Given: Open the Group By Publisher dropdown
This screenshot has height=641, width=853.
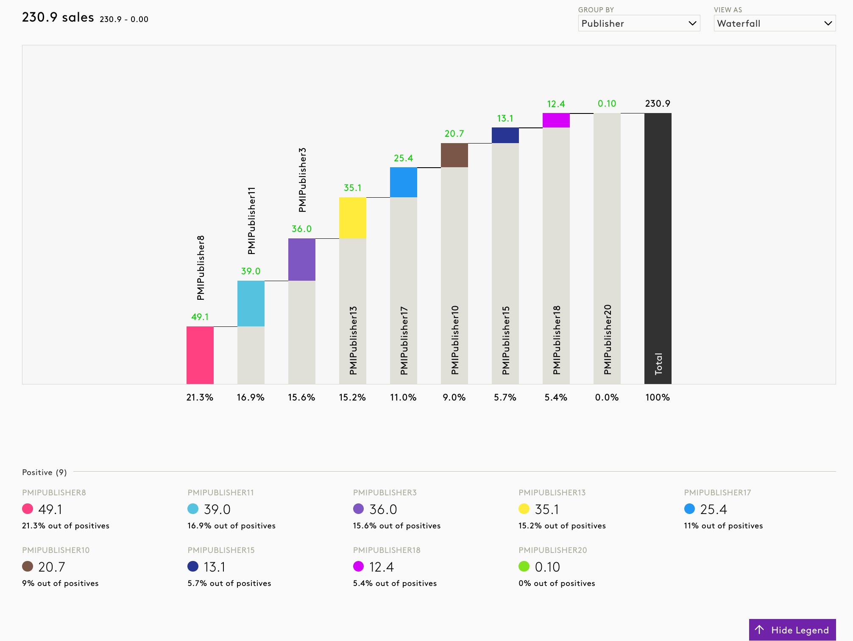Looking at the screenshot, I should pyautogui.click(x=638, y=23).
